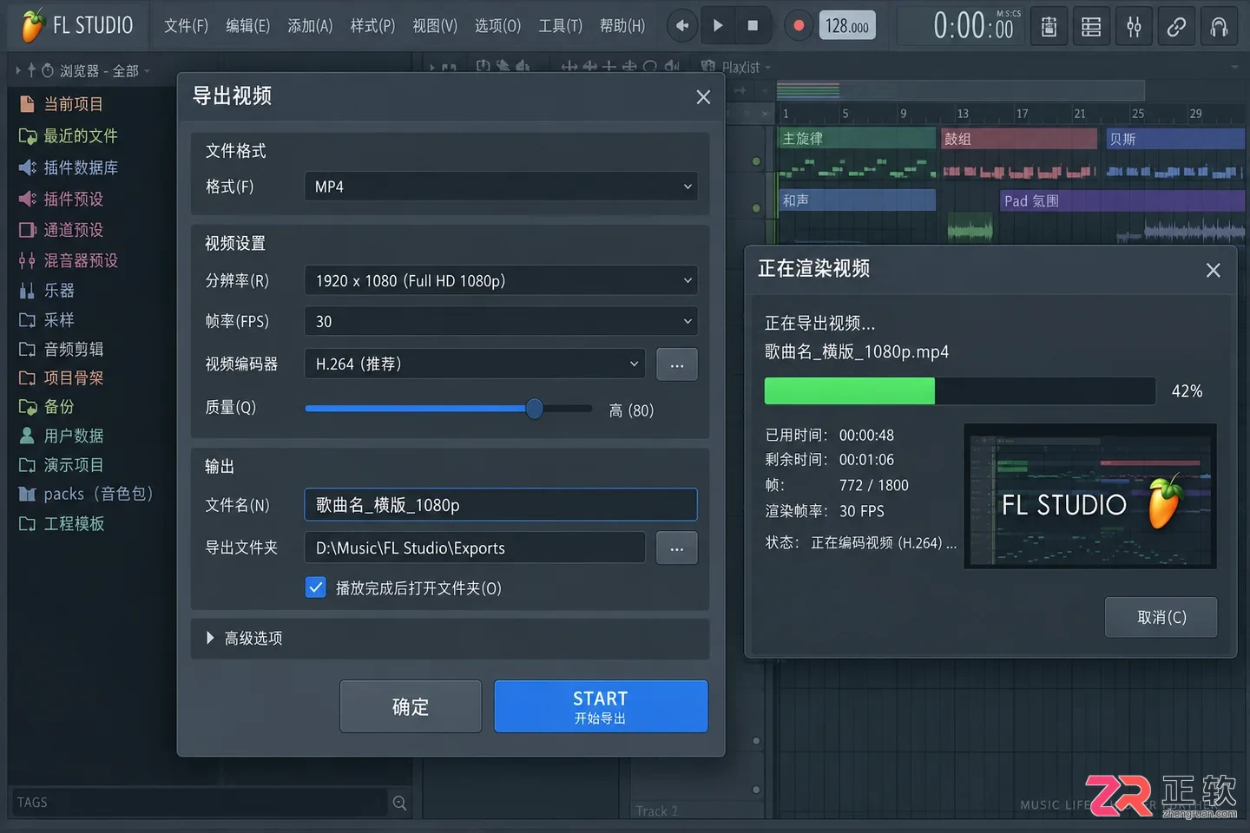Click the FL Studio fruit logo
1250x833 pixels.
[32, 26]
